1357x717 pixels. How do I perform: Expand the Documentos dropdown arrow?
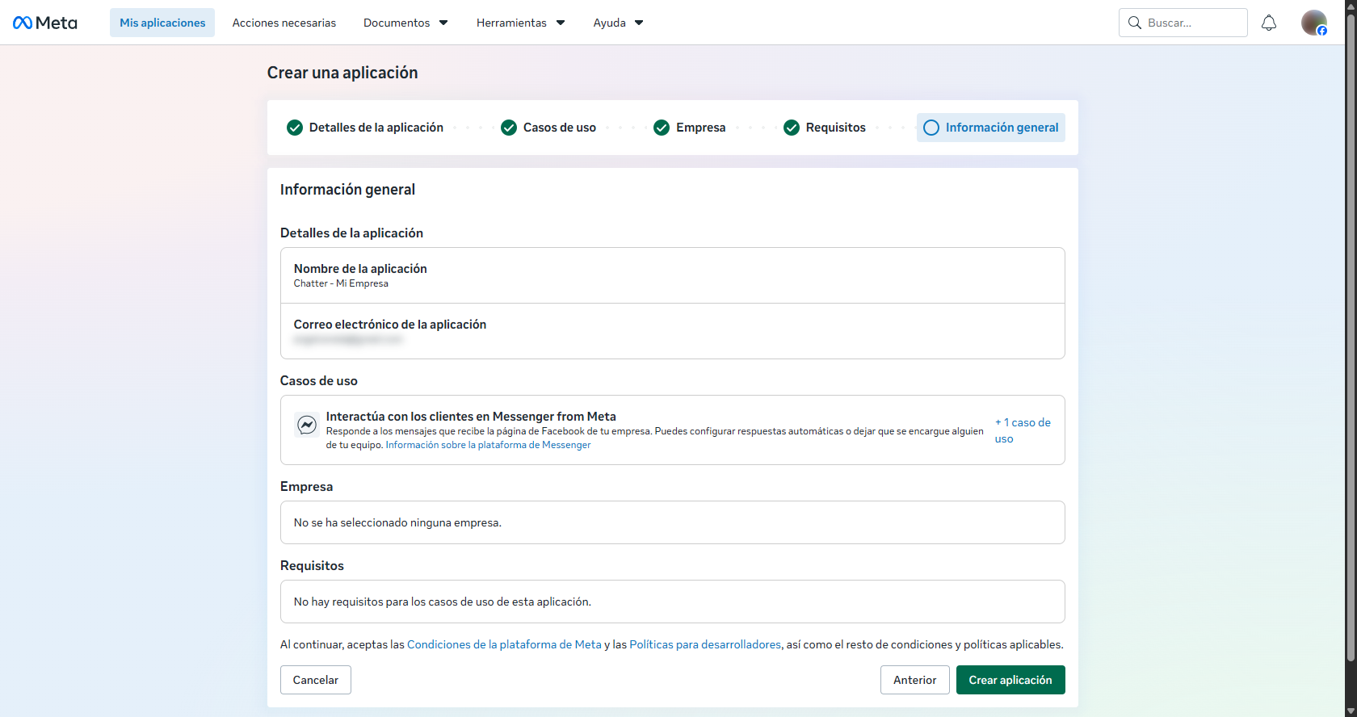click(443, 23)
